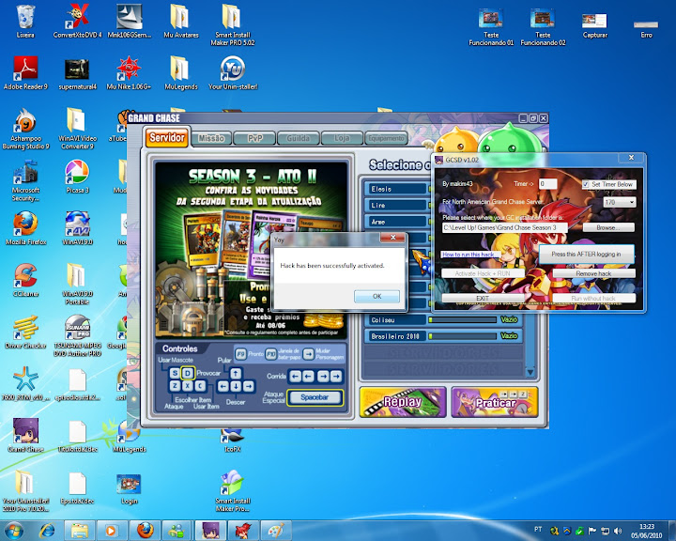
Task: Open Ashampoo Burning Studio 9 shortcut
Action: 25,129
